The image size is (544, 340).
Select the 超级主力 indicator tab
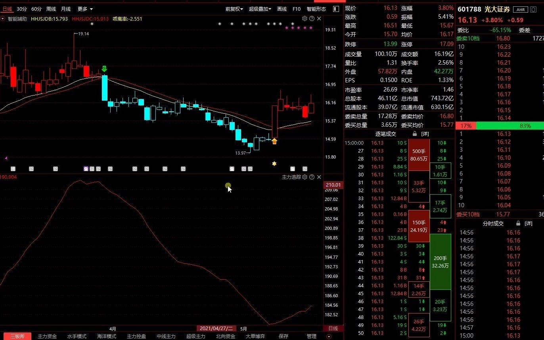click(x=196, y=336)
